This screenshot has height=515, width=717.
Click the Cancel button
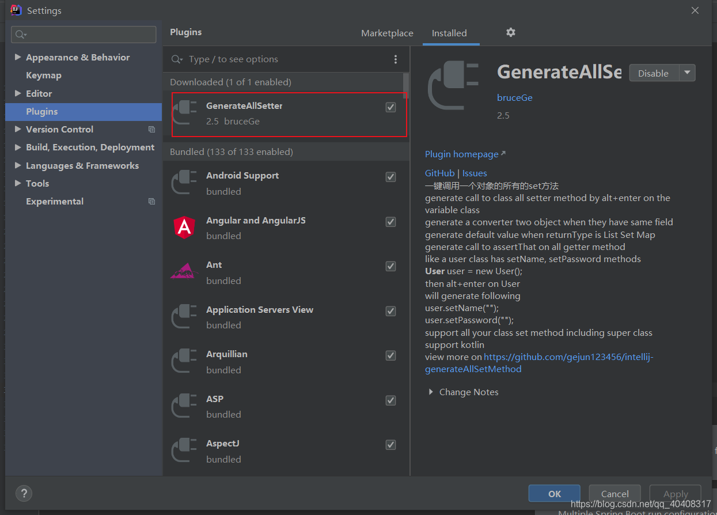[615, 494]
